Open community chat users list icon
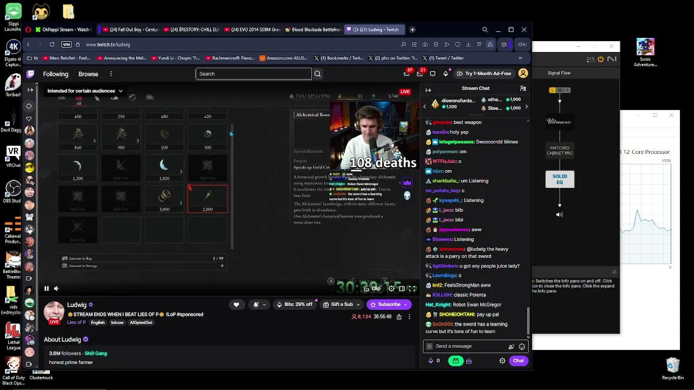Viewport: 694px width, 390px height. click(523, 88)
